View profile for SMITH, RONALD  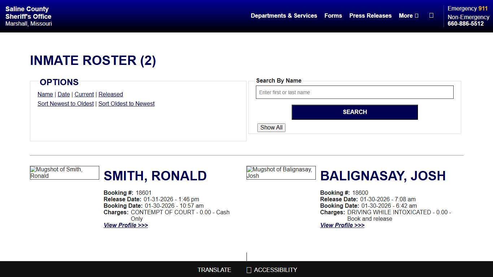tap(126, 225)
